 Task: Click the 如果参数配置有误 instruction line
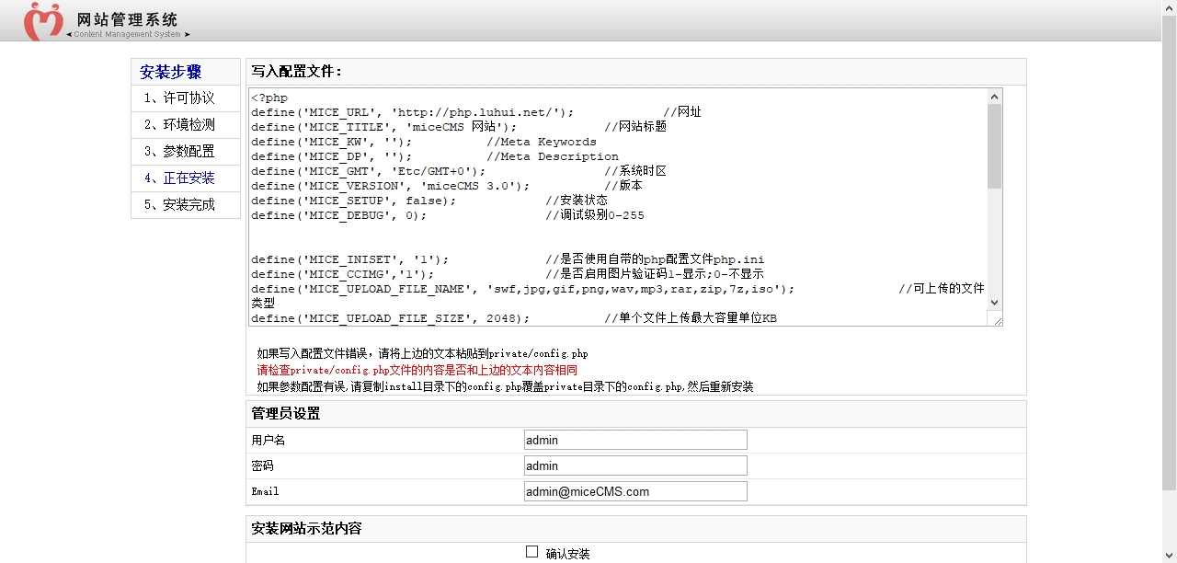pos(505,386)
